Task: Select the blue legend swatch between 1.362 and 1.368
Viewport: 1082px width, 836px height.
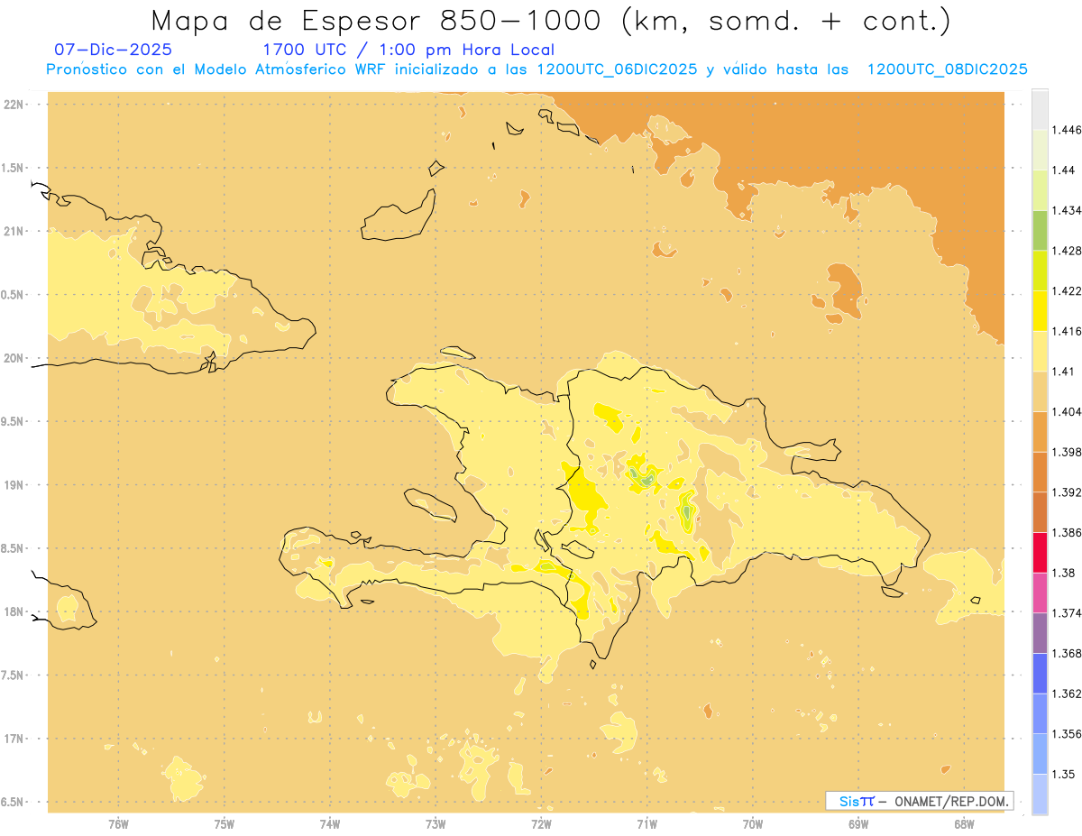Action: pyautogui.click(x=1040, y=673)
